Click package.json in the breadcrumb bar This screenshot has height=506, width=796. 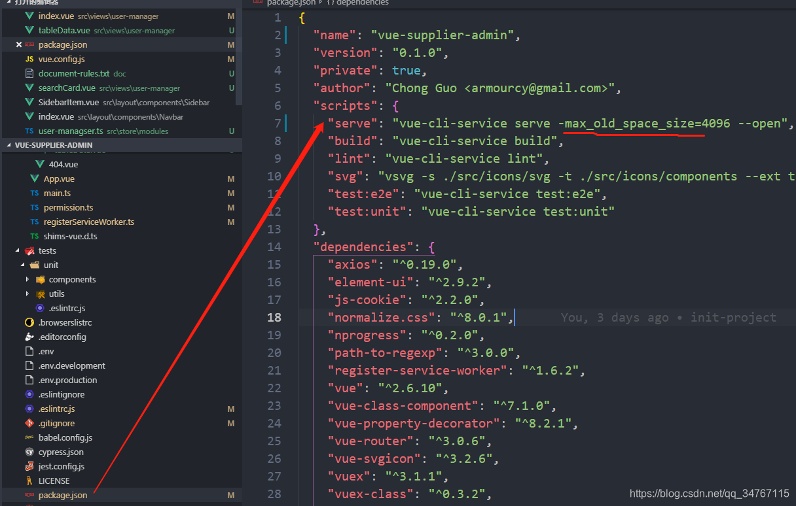point(292,3)
